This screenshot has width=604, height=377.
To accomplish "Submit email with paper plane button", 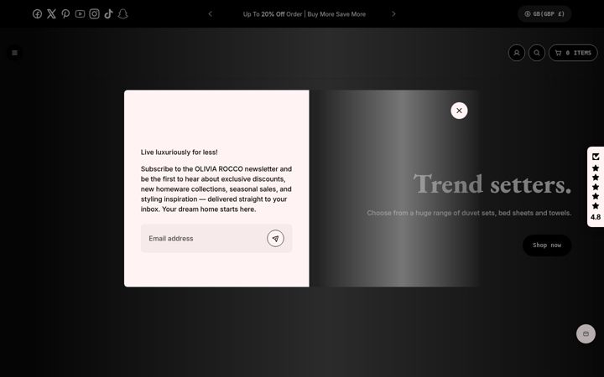I will pyautogui.click(x=275, y=238).
